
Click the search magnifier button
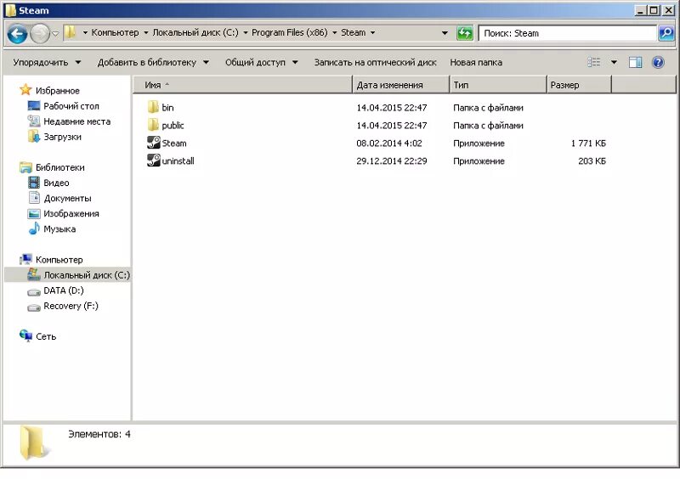click(x=666, y=33)
